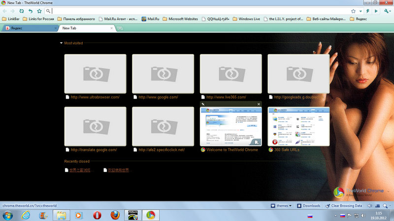Bookmark page with address bar star

pos(353,11)
